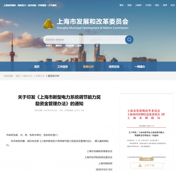Open the 工作动态 navigation menu
This screenshot has height=173, width=176.
tap(62, 67)
